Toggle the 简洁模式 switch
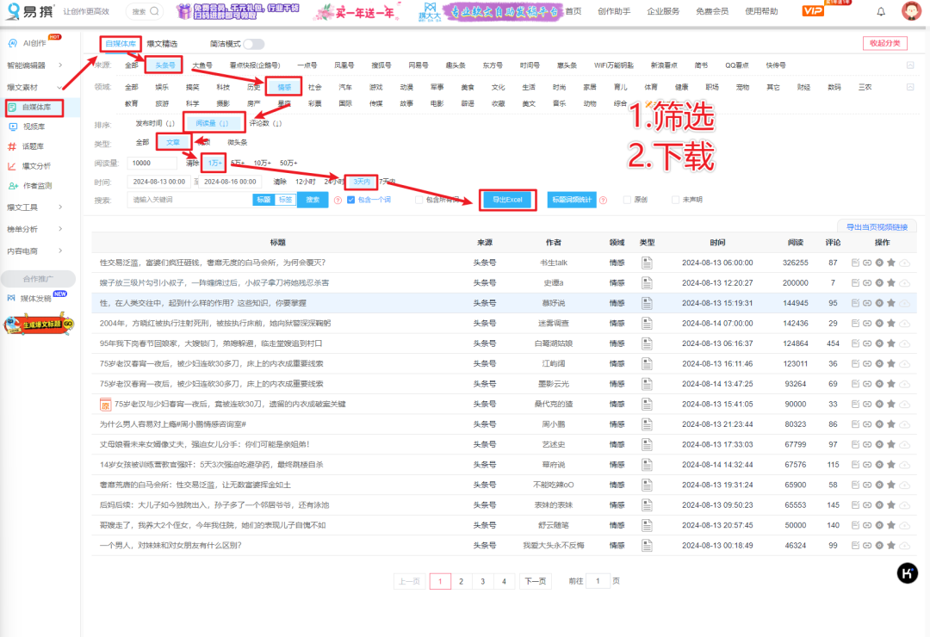This screenshot has height=637, width=930. [x=253, y=44]
